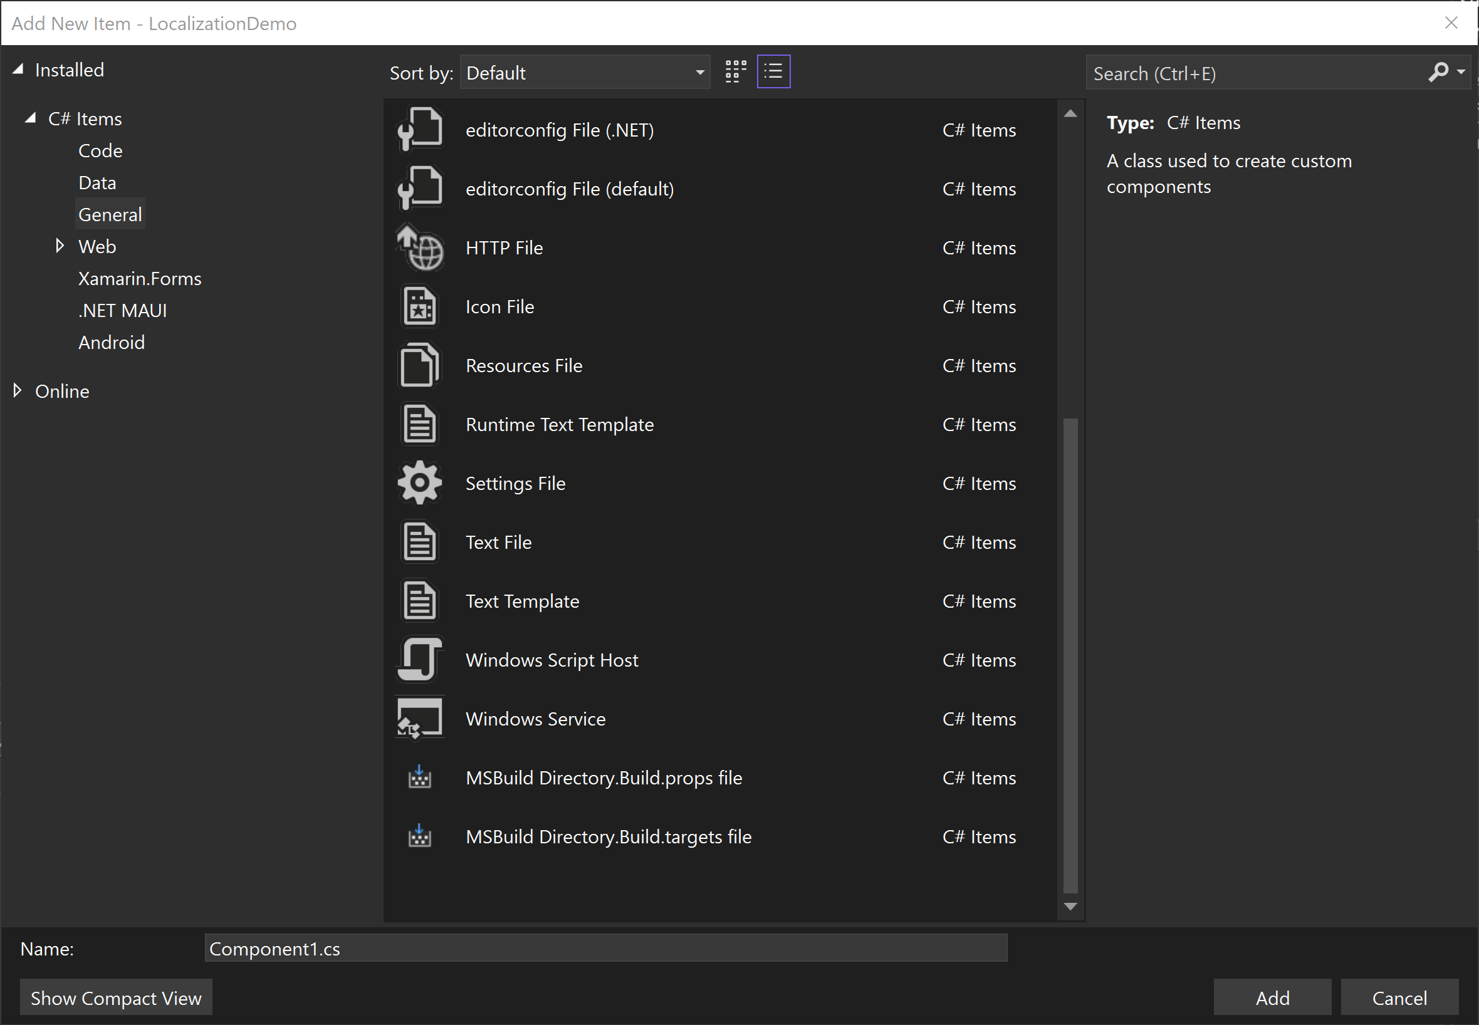Toggle the list view display

(x=773, y=71)
